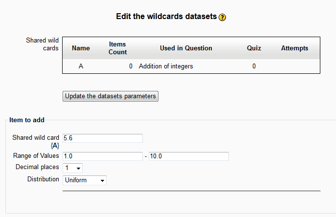
Task: Select the Addition of integers table entry
Action: pyautogui.click(x=166, y=66)
